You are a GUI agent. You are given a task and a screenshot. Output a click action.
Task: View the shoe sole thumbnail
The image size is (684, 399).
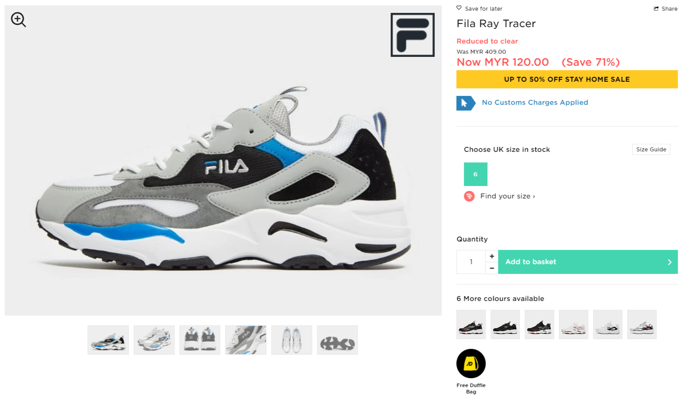point(337,340)
